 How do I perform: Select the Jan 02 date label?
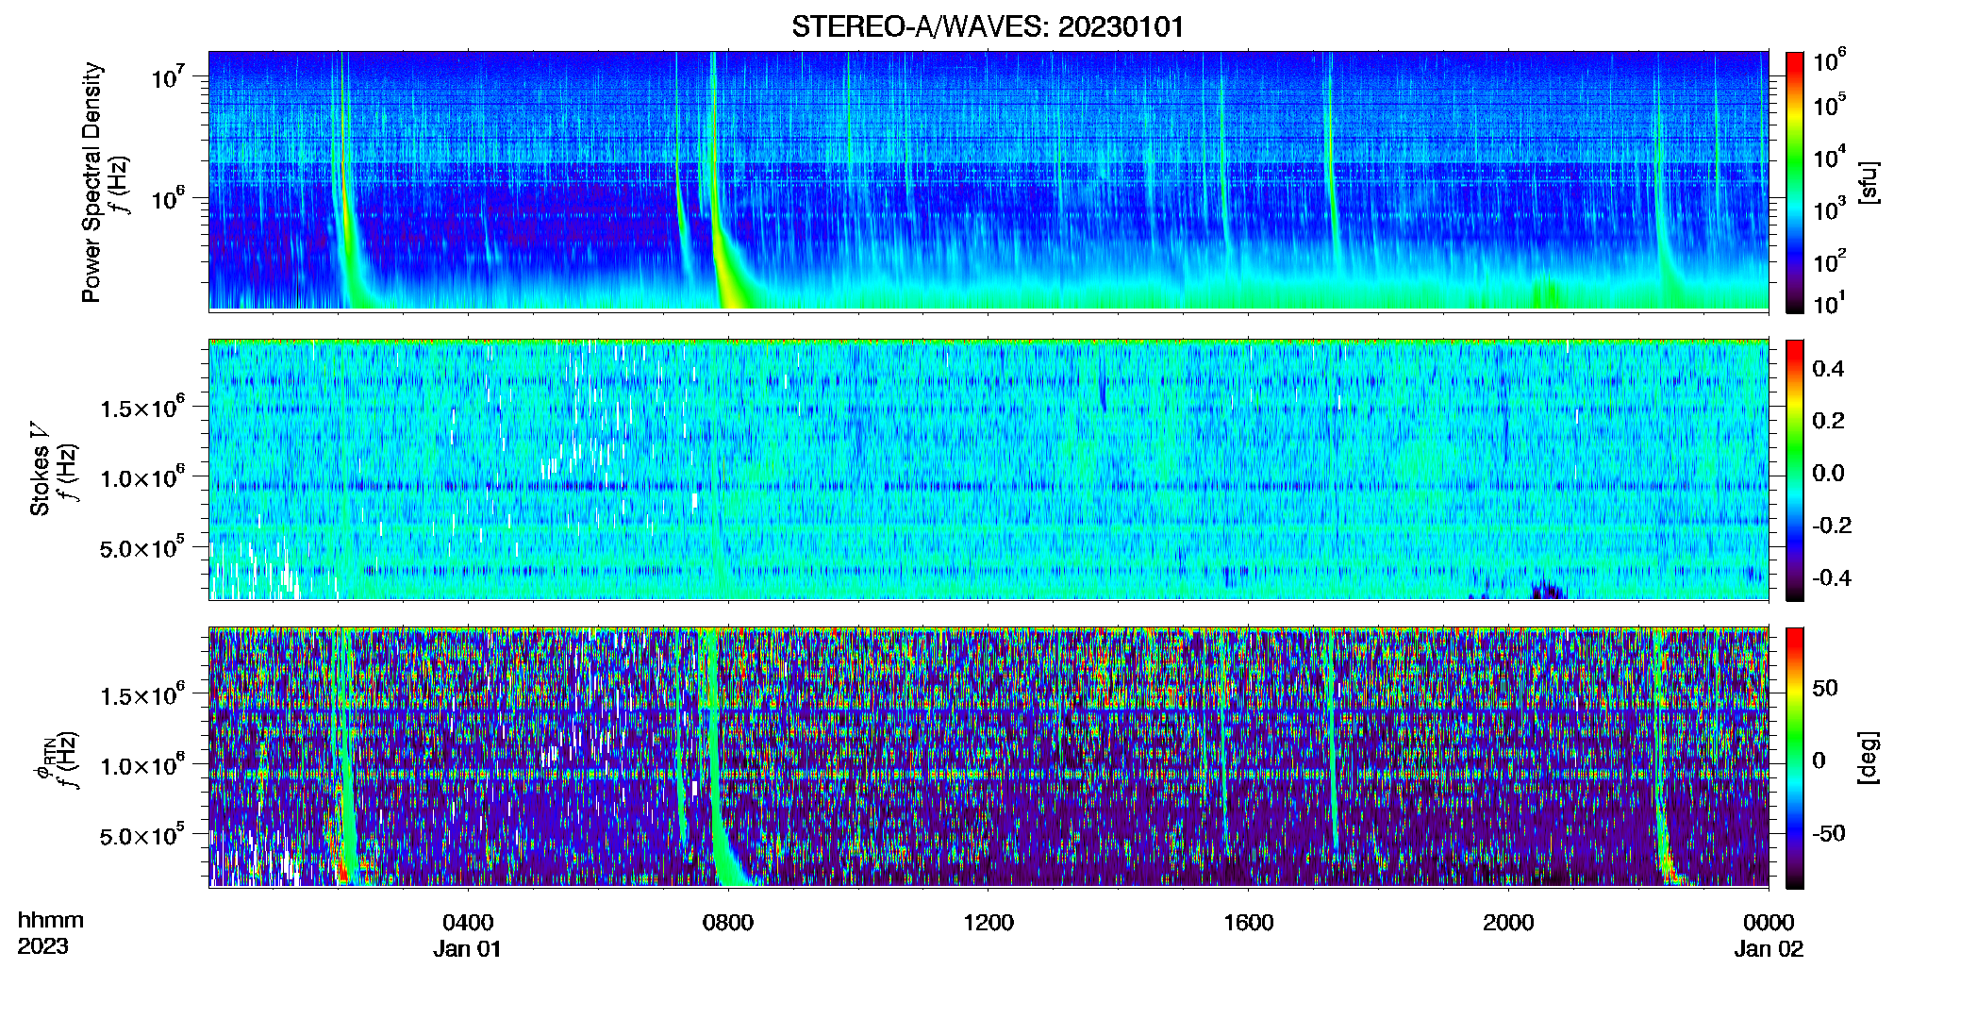pyautogui.click(x=1769, y=949)
